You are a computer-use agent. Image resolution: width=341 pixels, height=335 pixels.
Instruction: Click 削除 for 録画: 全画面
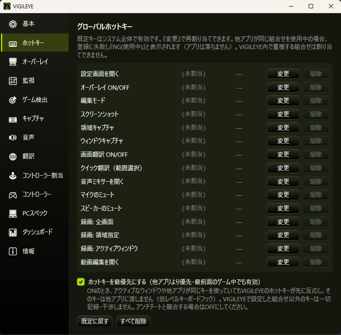(316, 222)
